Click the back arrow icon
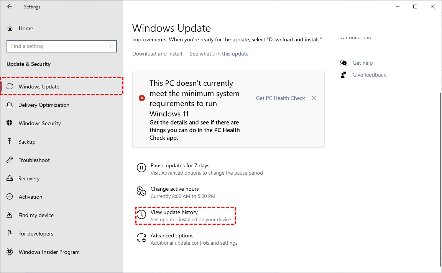This screenshot has width=442, height=273. [x=10, y=7]
